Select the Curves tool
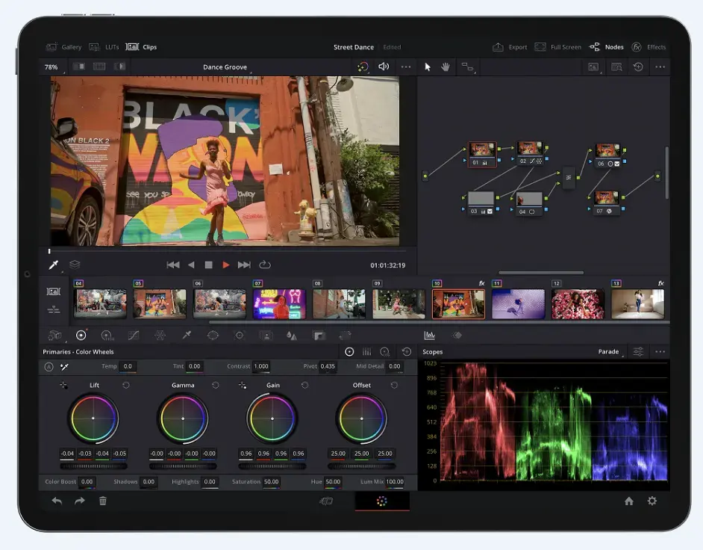This screenshot has height=550, width=703. 134,335
